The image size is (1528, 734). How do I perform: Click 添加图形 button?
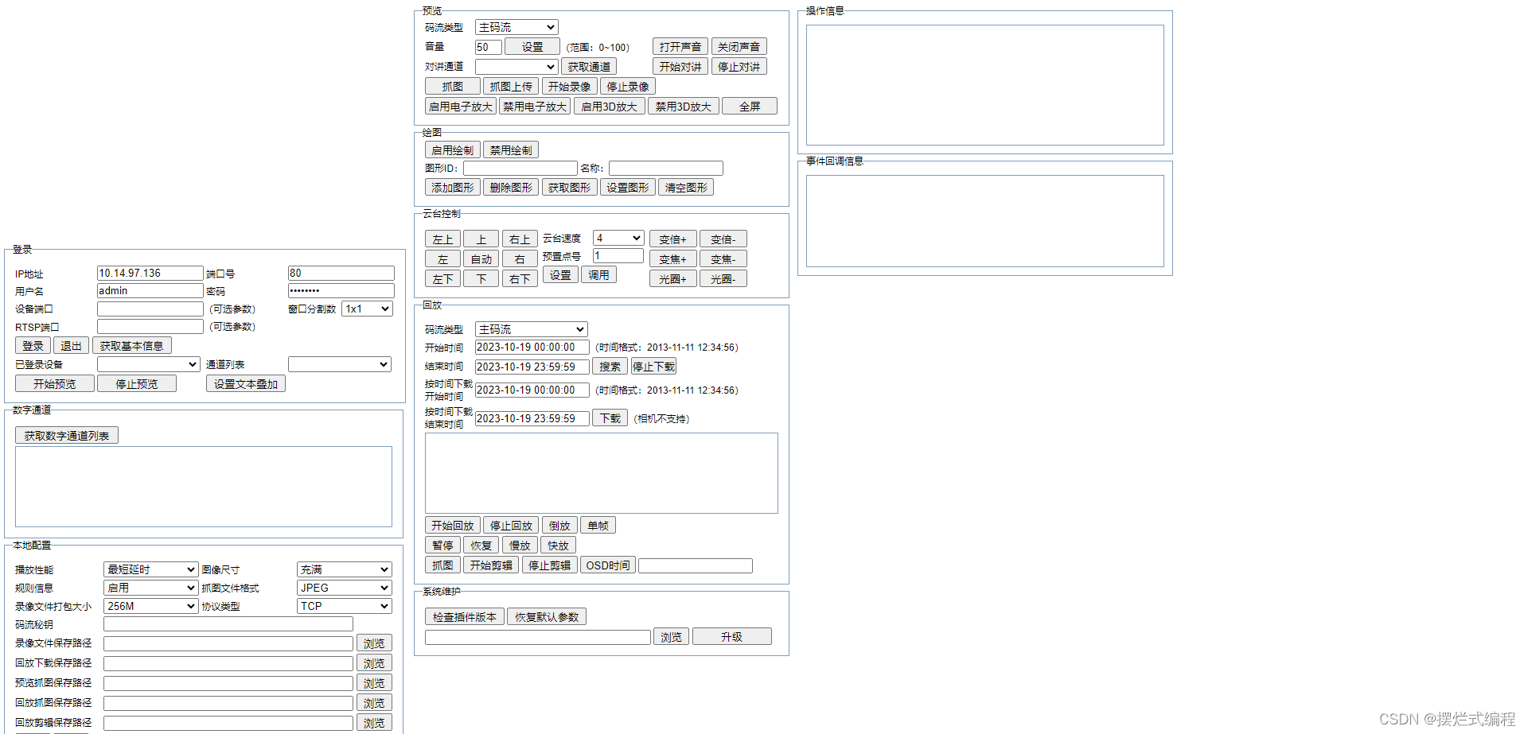click(x=452, y=188)
